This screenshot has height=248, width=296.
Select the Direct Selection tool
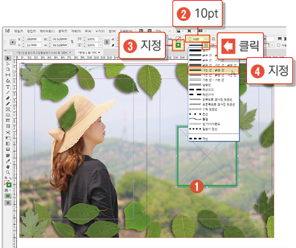(8, 64)
